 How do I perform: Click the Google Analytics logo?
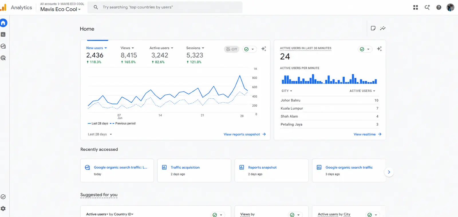[3, 7]
